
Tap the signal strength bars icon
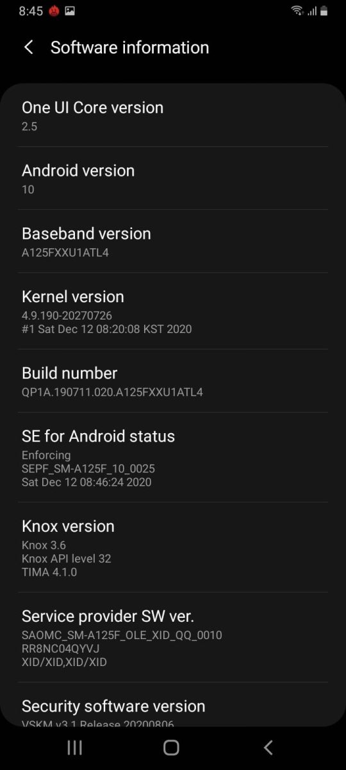tap(311, 11)
